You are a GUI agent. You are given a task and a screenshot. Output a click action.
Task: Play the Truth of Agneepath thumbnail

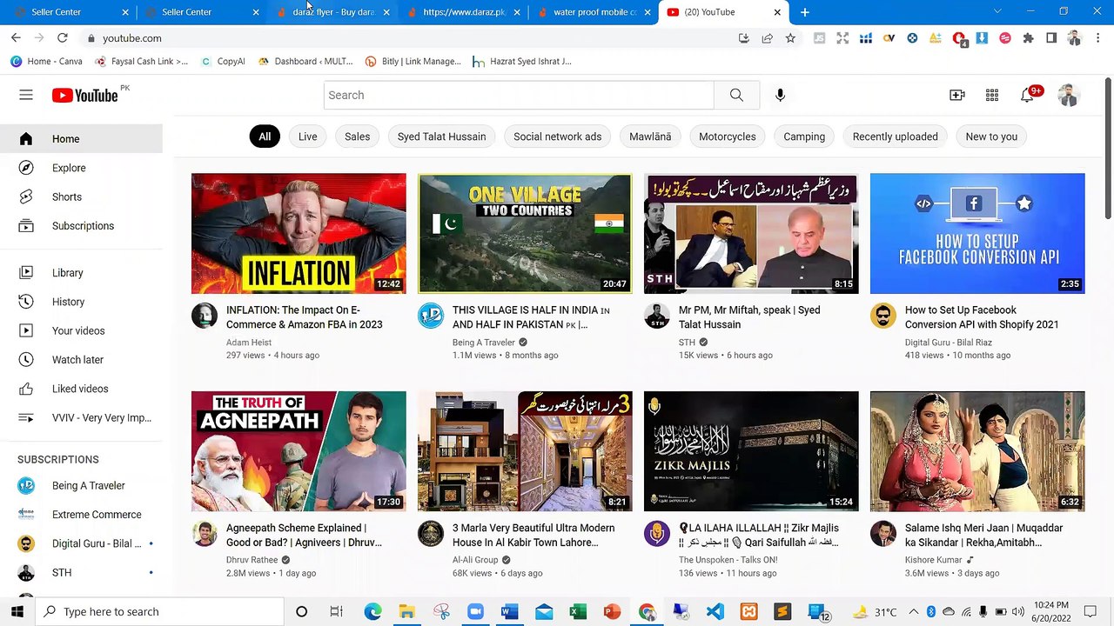pyautogui.click(x=299, y=451)
